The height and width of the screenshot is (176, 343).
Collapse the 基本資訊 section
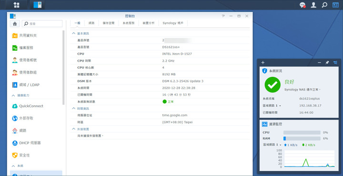pos(74,34)
